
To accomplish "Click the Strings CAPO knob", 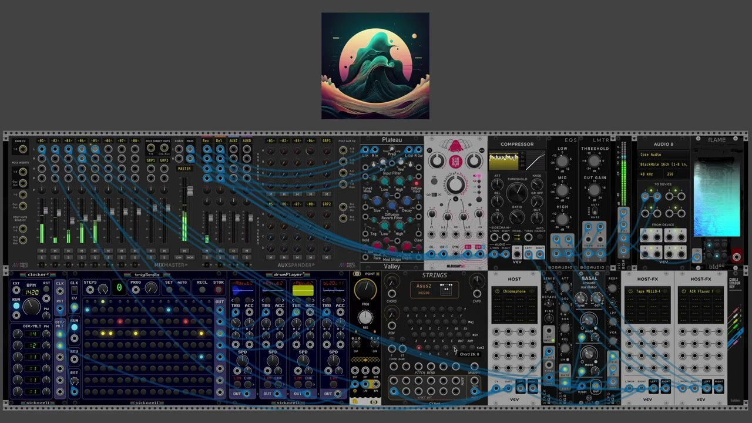I will click(x=476, y=281).
